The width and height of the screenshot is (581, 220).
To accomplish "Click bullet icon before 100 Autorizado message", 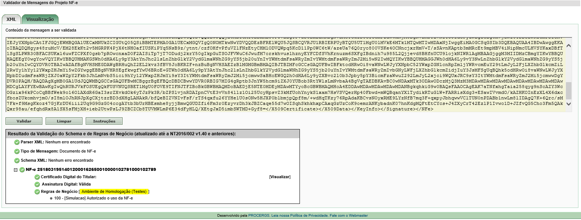I will [51, 198].
